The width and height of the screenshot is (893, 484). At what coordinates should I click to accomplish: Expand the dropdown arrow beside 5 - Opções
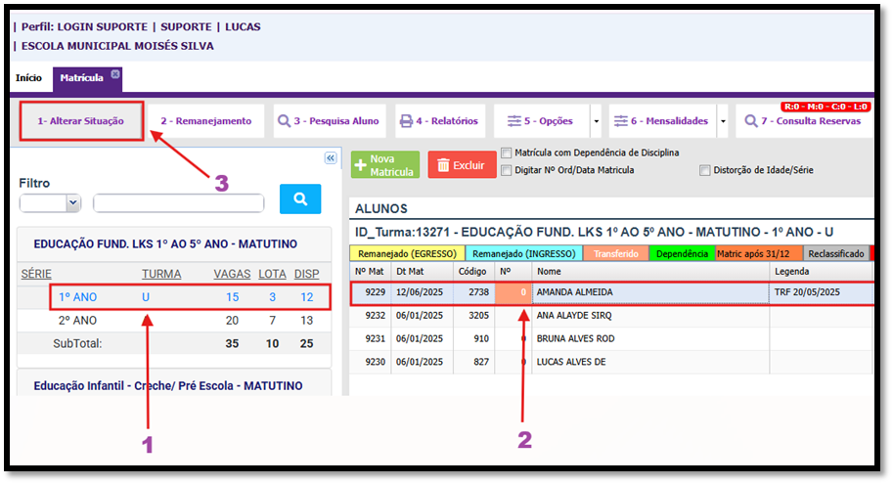[596, 122]
